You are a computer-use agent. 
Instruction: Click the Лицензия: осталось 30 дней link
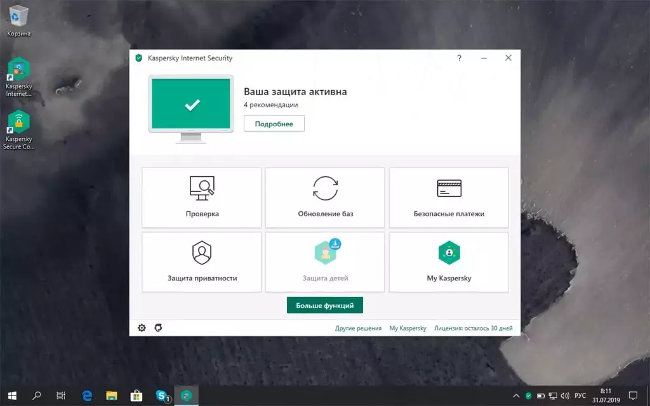pos(474,328)
